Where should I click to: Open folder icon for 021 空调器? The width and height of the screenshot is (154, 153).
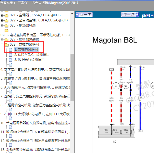6,16
